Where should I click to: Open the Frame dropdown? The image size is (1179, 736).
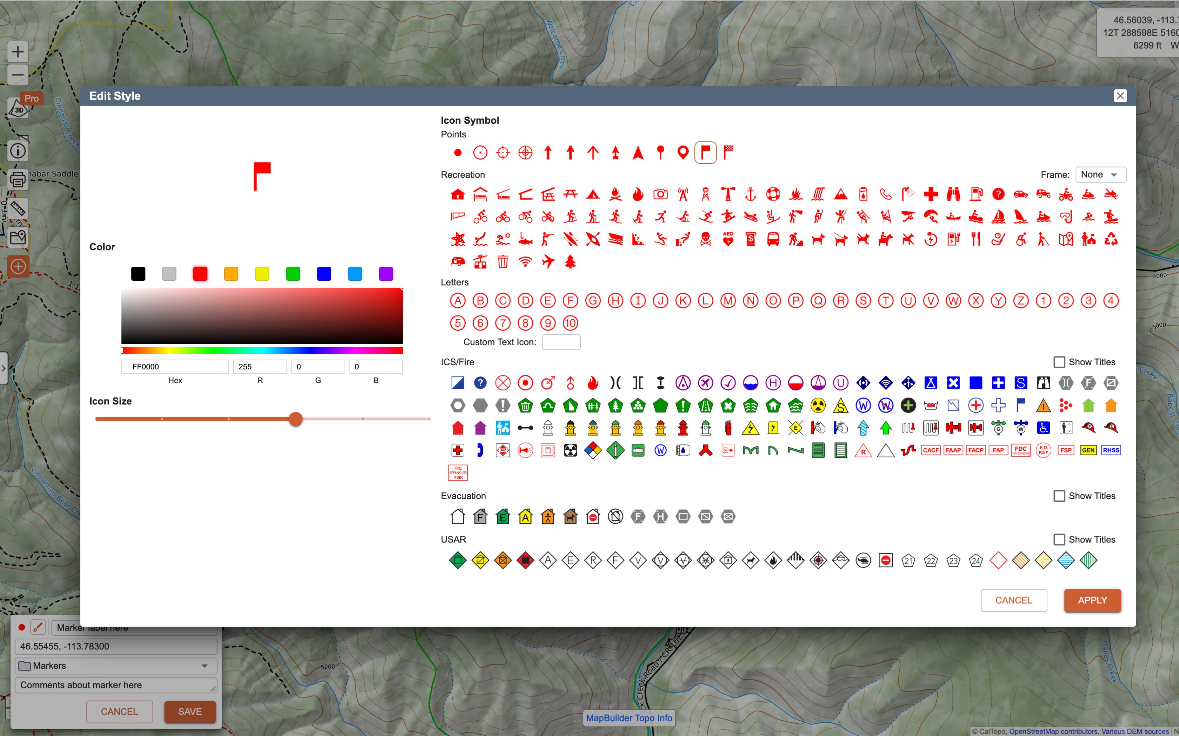coord(1100,174)
